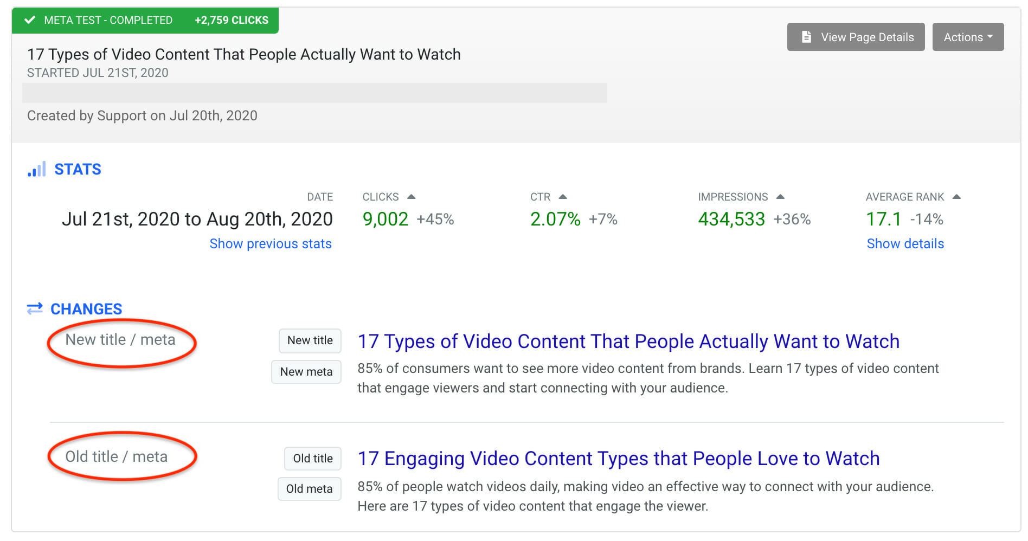Click the gray bar under the start date
Image resolution: width=1028 pixels, height=541 pixels.
[x=314, y=93]
